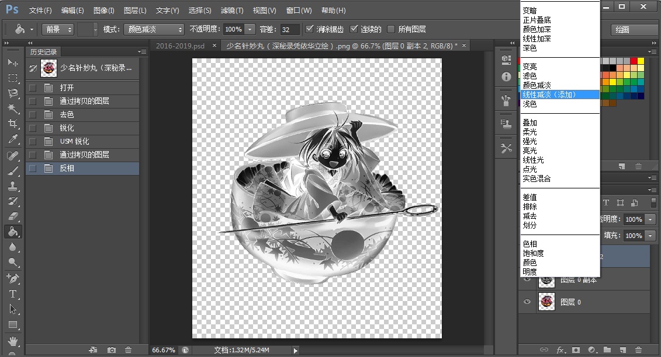The width and height of the screenshot is (661, 357).
Task: Select the Horizontal Type tool
Action: point(13,293)
